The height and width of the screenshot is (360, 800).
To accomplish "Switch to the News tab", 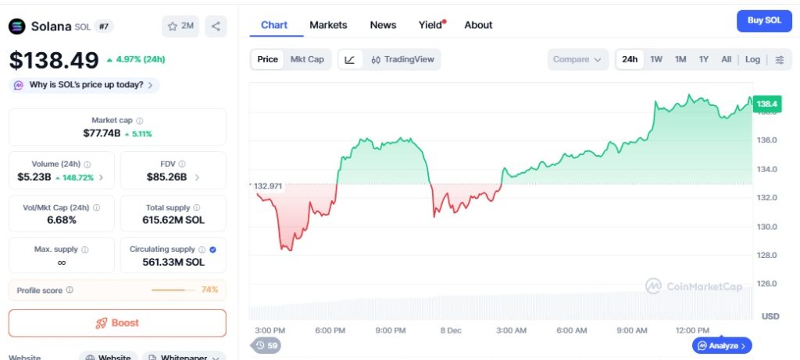I will click(383, 25).
